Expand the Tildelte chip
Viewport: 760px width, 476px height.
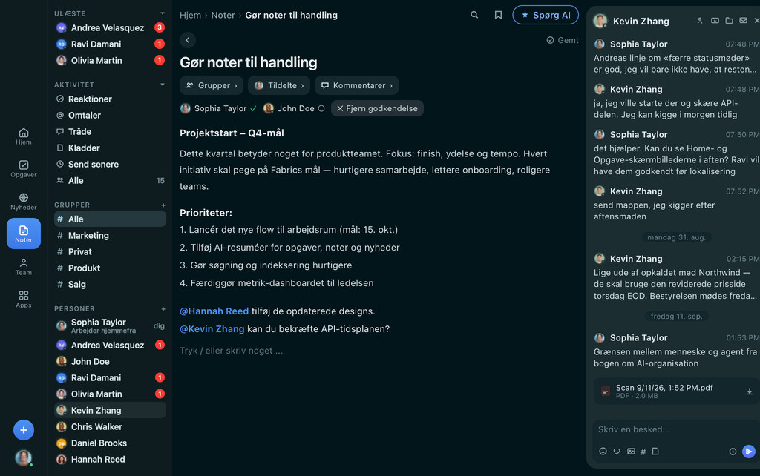pos(279,85)
